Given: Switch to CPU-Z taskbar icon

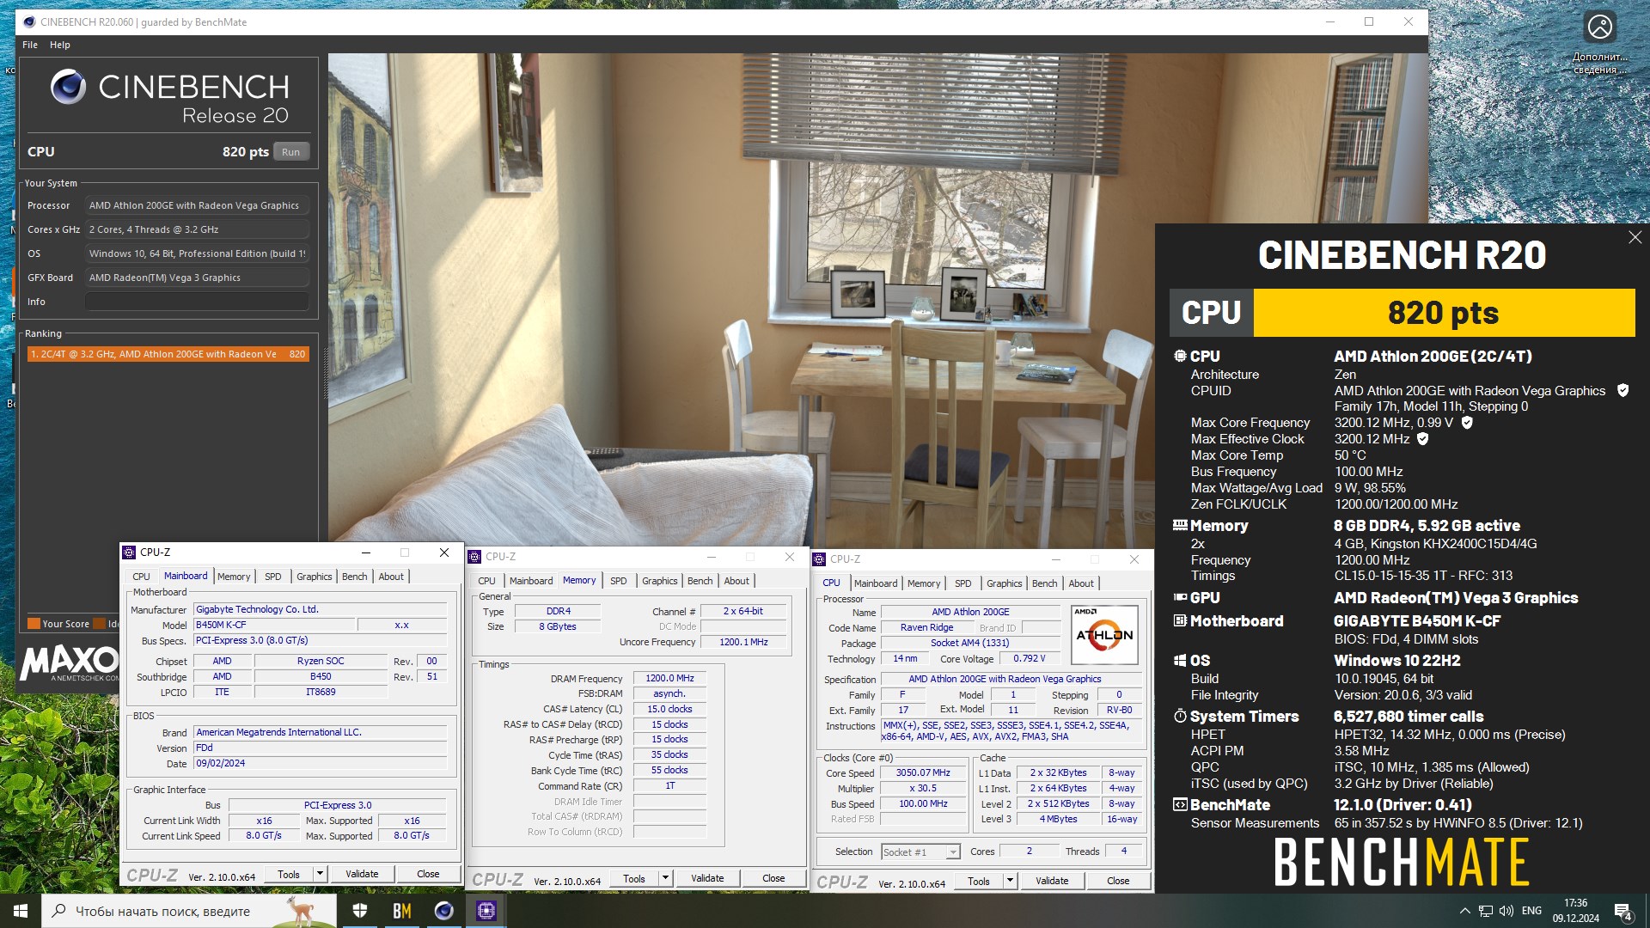Looking at the screenshot, I should click(x=486, y=911).
